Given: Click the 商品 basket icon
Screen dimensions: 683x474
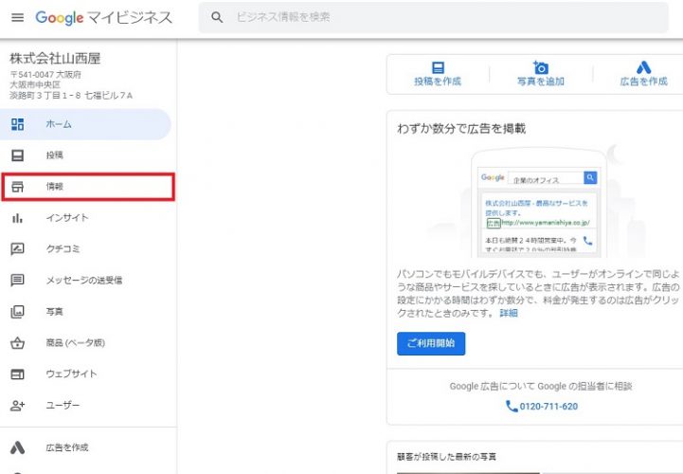Looking at the screenshot, I should [17, 343].
